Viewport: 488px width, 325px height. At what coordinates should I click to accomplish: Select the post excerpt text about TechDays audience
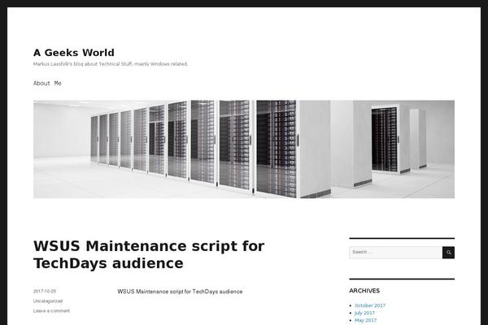pos(180,292)
